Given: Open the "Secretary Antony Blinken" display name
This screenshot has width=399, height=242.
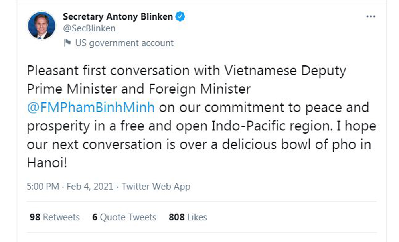Looking at the screenshot, I should pyautogui.click(x=118, y=17).
